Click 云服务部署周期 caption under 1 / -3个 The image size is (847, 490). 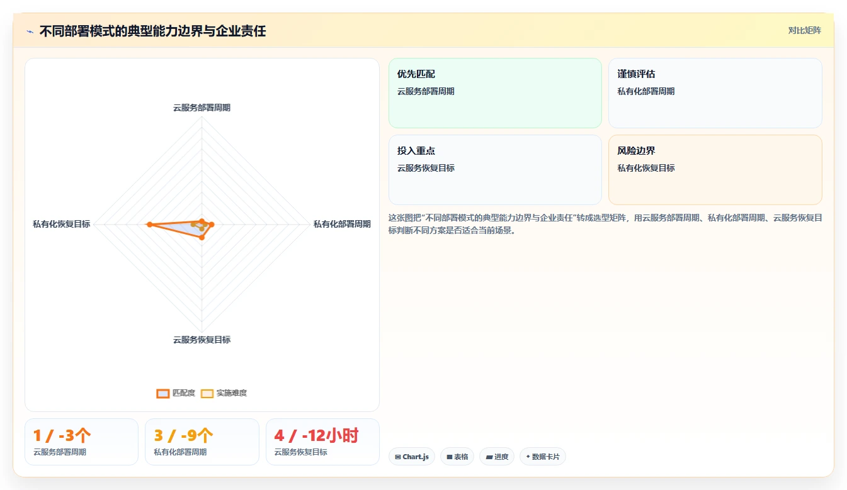[60, 452]
